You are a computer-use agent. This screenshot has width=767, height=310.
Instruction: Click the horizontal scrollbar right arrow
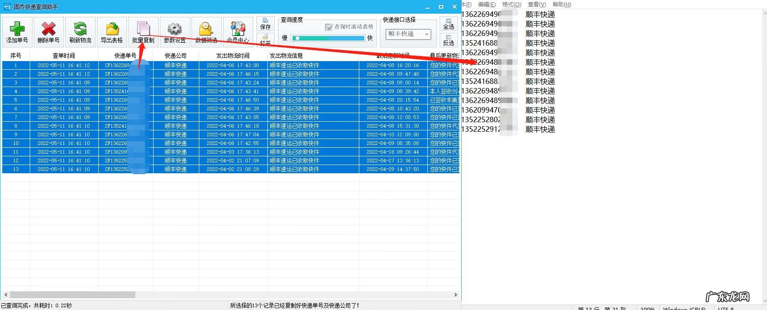[455, 295]
